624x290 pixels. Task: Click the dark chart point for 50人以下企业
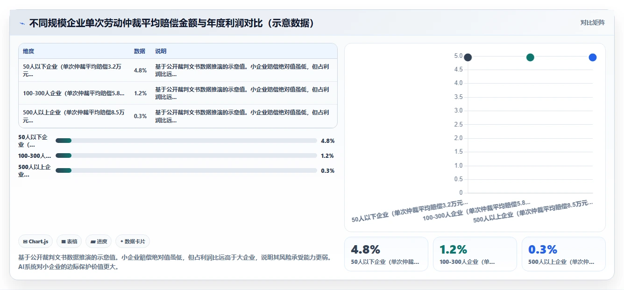click(x=468, y=57)
